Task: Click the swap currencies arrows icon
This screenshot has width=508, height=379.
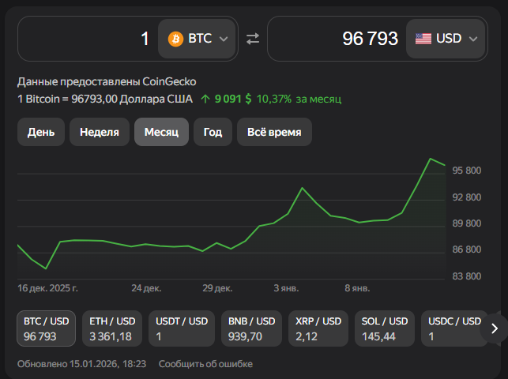Action: pos(253,38)
